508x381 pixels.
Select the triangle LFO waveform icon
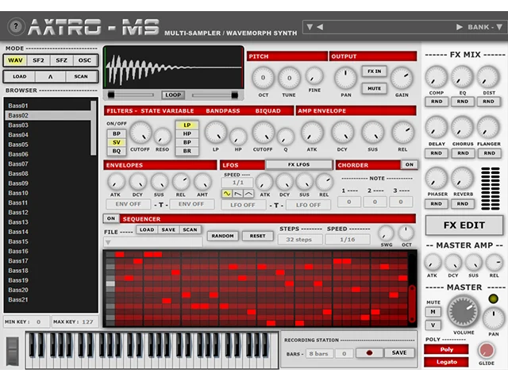pyautogui.click(x=248, y=194)
